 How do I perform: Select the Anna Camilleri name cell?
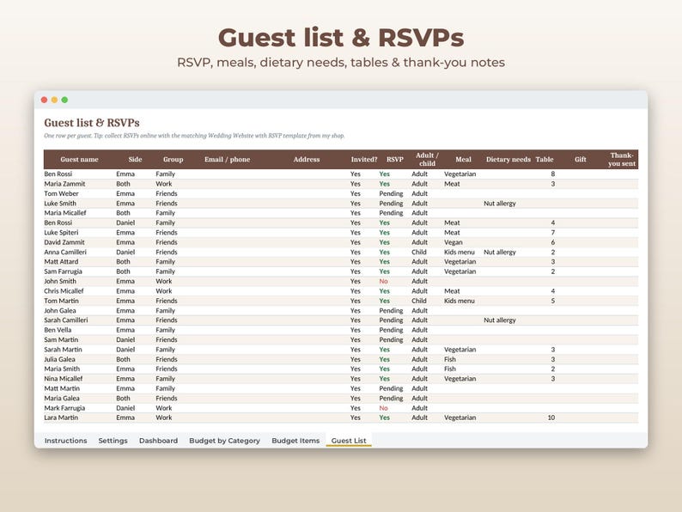[64, 252]
